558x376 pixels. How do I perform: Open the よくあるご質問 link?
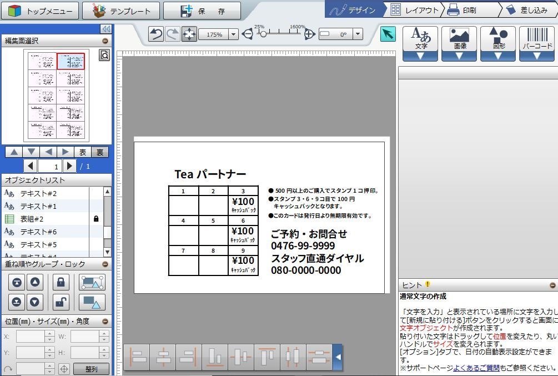click(x=476, y=368)
